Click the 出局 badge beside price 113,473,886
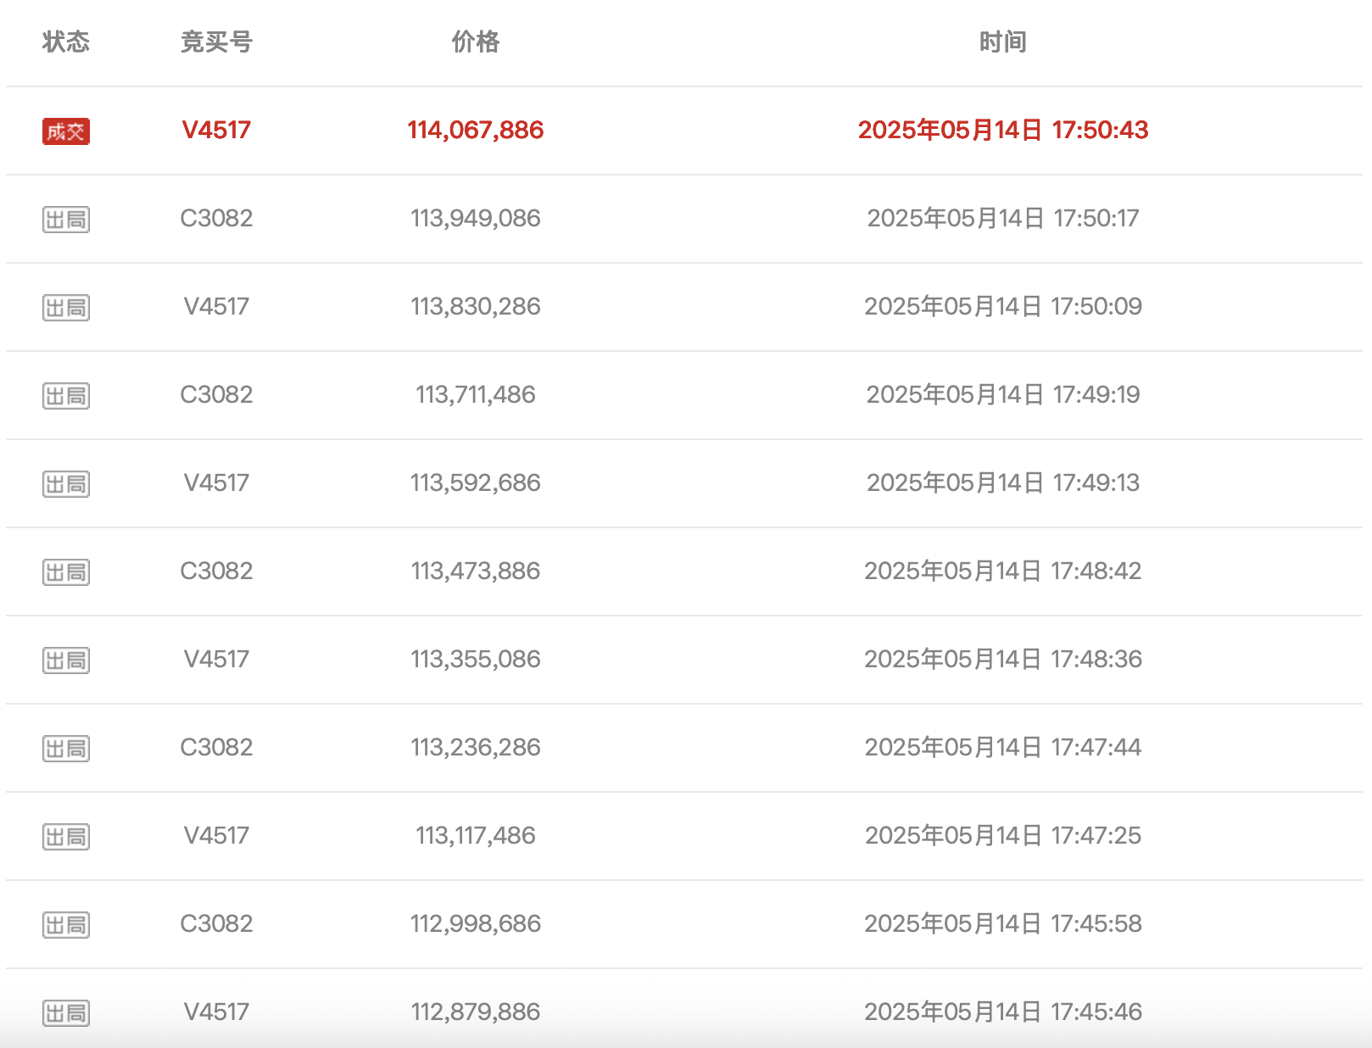Image resolution: width=1372 pixels, height=1048 pixels. (x=66, y=572)
